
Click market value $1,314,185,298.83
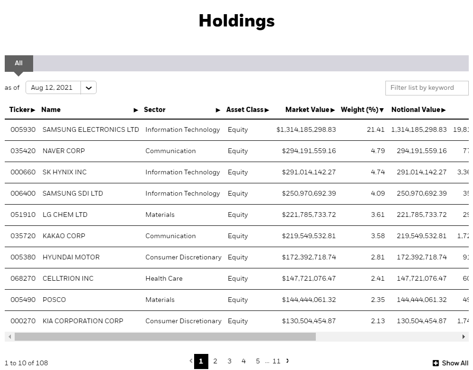pyautogui.click(x=306, y=129)
